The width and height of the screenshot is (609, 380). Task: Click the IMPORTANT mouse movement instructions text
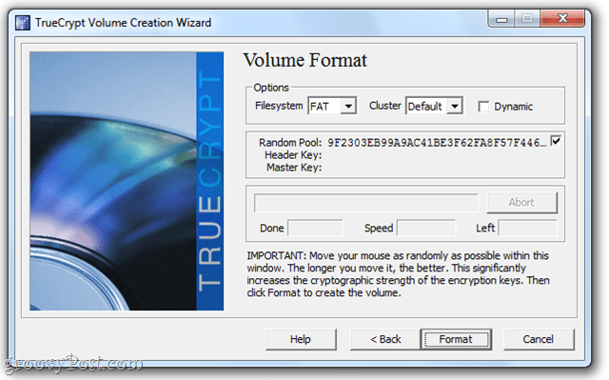tap(398, 274)
